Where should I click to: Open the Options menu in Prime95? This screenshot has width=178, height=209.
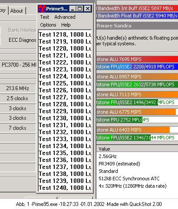48,25
